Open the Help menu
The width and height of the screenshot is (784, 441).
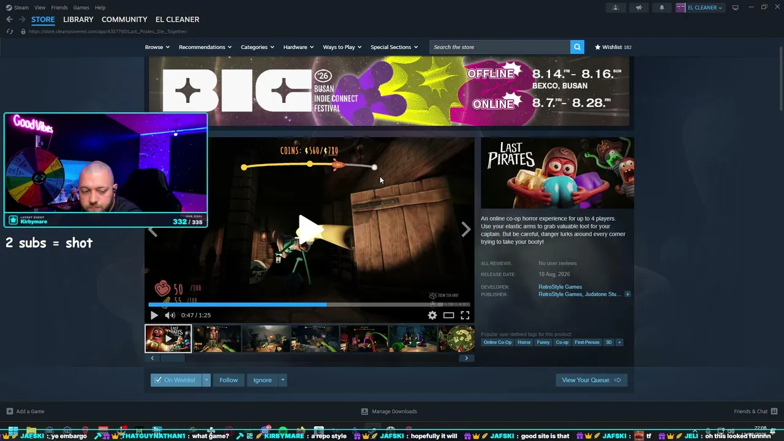pos(100,7)
